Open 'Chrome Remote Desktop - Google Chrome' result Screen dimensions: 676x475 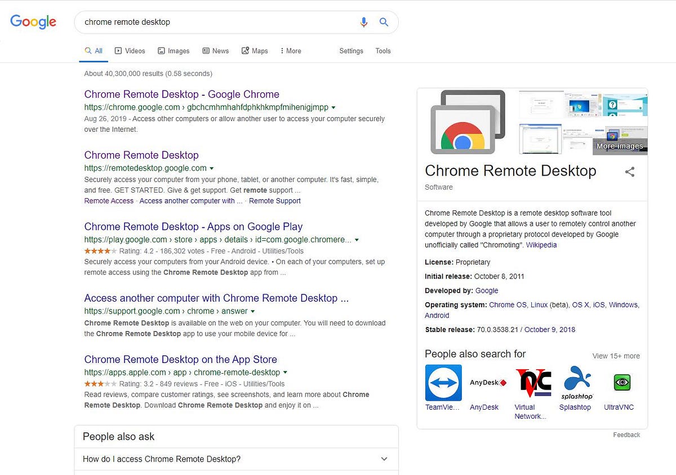pos(182,94)
